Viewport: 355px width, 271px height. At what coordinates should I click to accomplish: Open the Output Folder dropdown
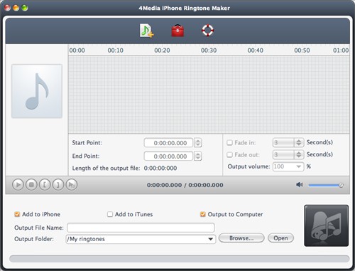[210, 239]
